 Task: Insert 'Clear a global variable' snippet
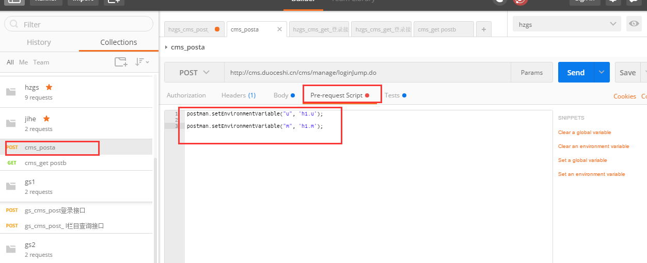click(x=585, y=133)
